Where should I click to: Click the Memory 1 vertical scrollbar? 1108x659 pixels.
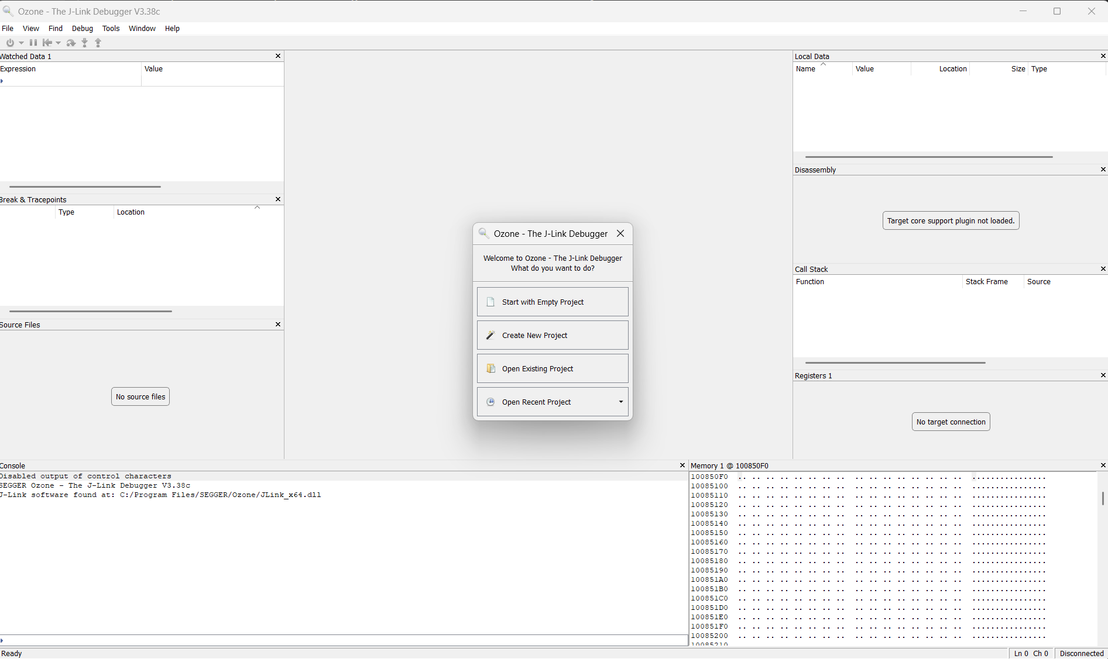[1103, 498]
